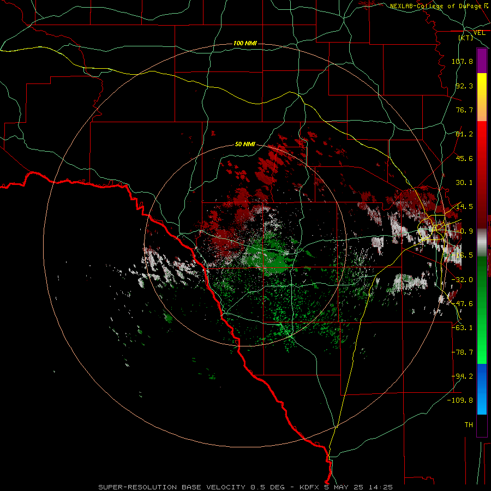Click the -32.0 scale value
This screenshot has height=491, width=491.
(462, 280)
